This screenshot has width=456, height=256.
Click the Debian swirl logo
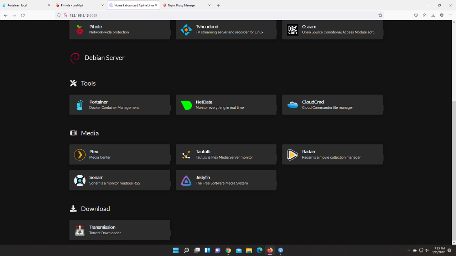point(75,58)
